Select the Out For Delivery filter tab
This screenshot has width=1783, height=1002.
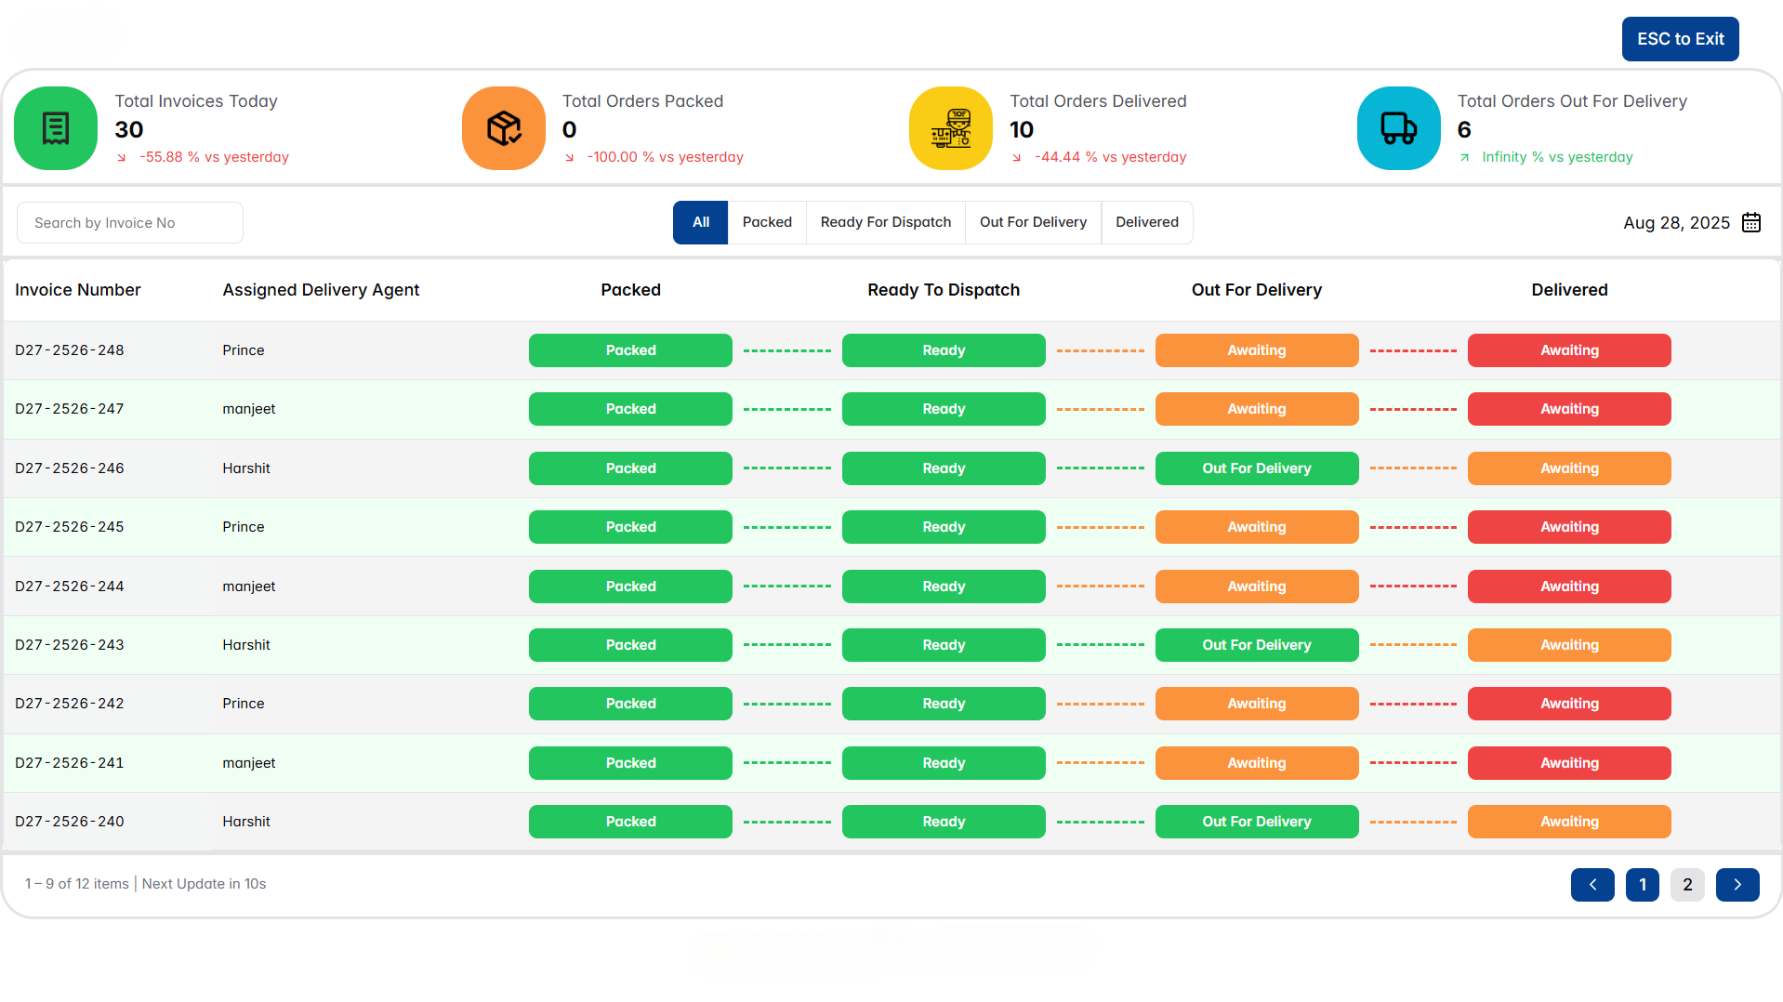pyautogui.click(x=1033, y=222)
